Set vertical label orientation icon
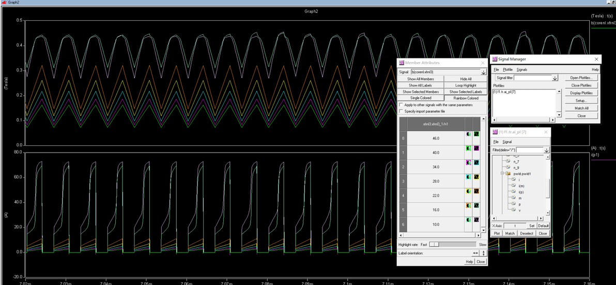 click(484, 253)
